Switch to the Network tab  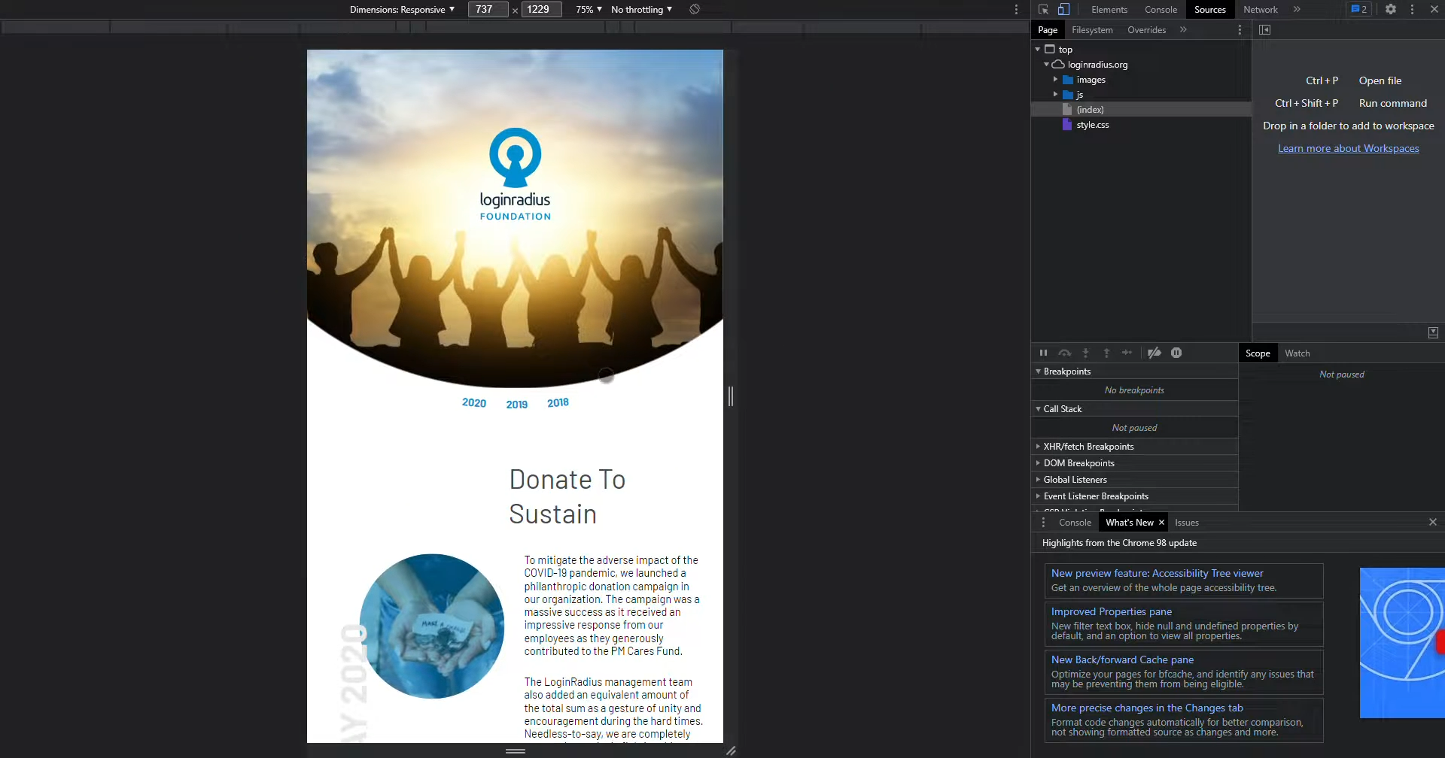tap(1260, 10)
